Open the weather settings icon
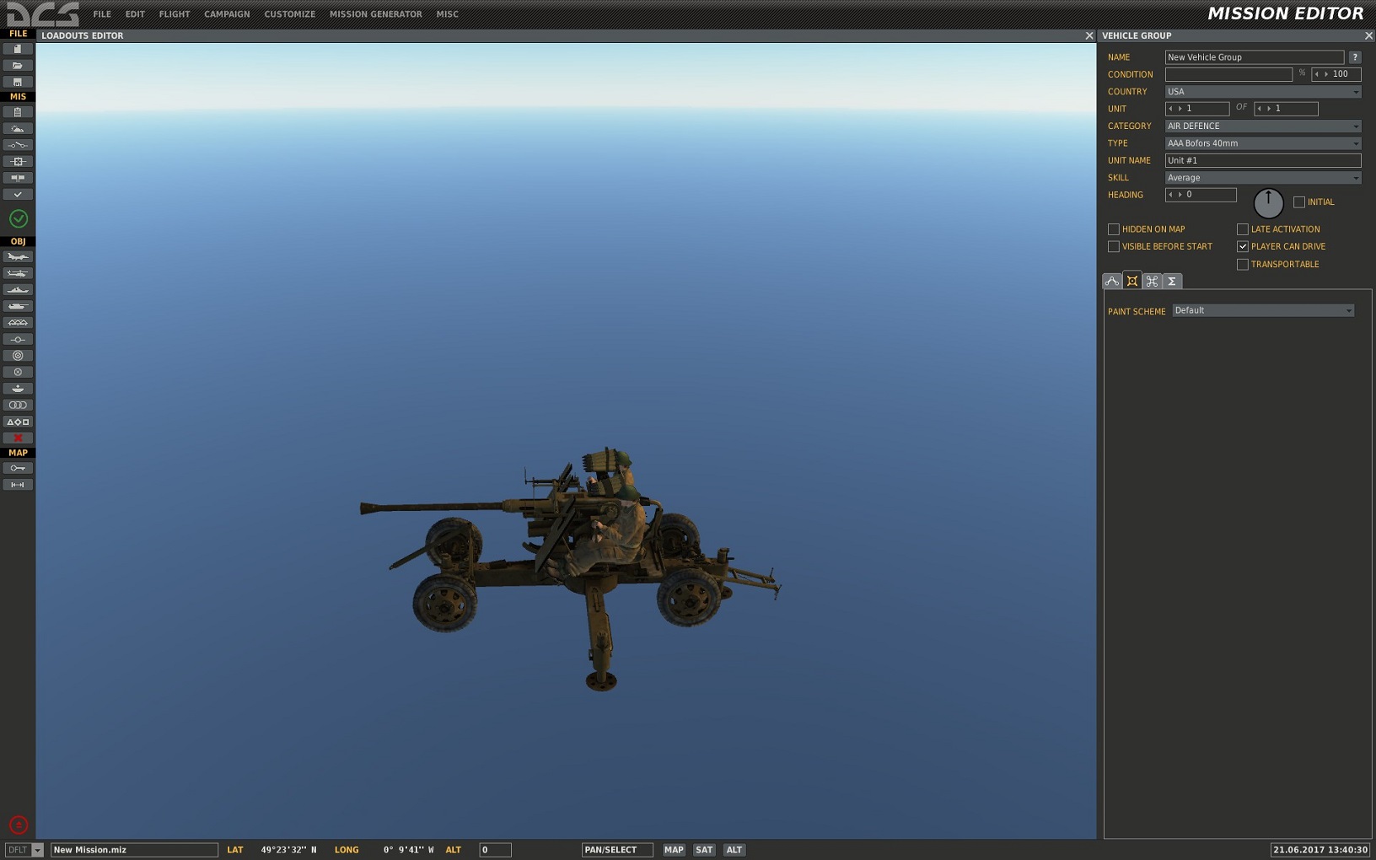Image resolution: width=1376 pixels, height=860 pixels. [x=18, y=128]
